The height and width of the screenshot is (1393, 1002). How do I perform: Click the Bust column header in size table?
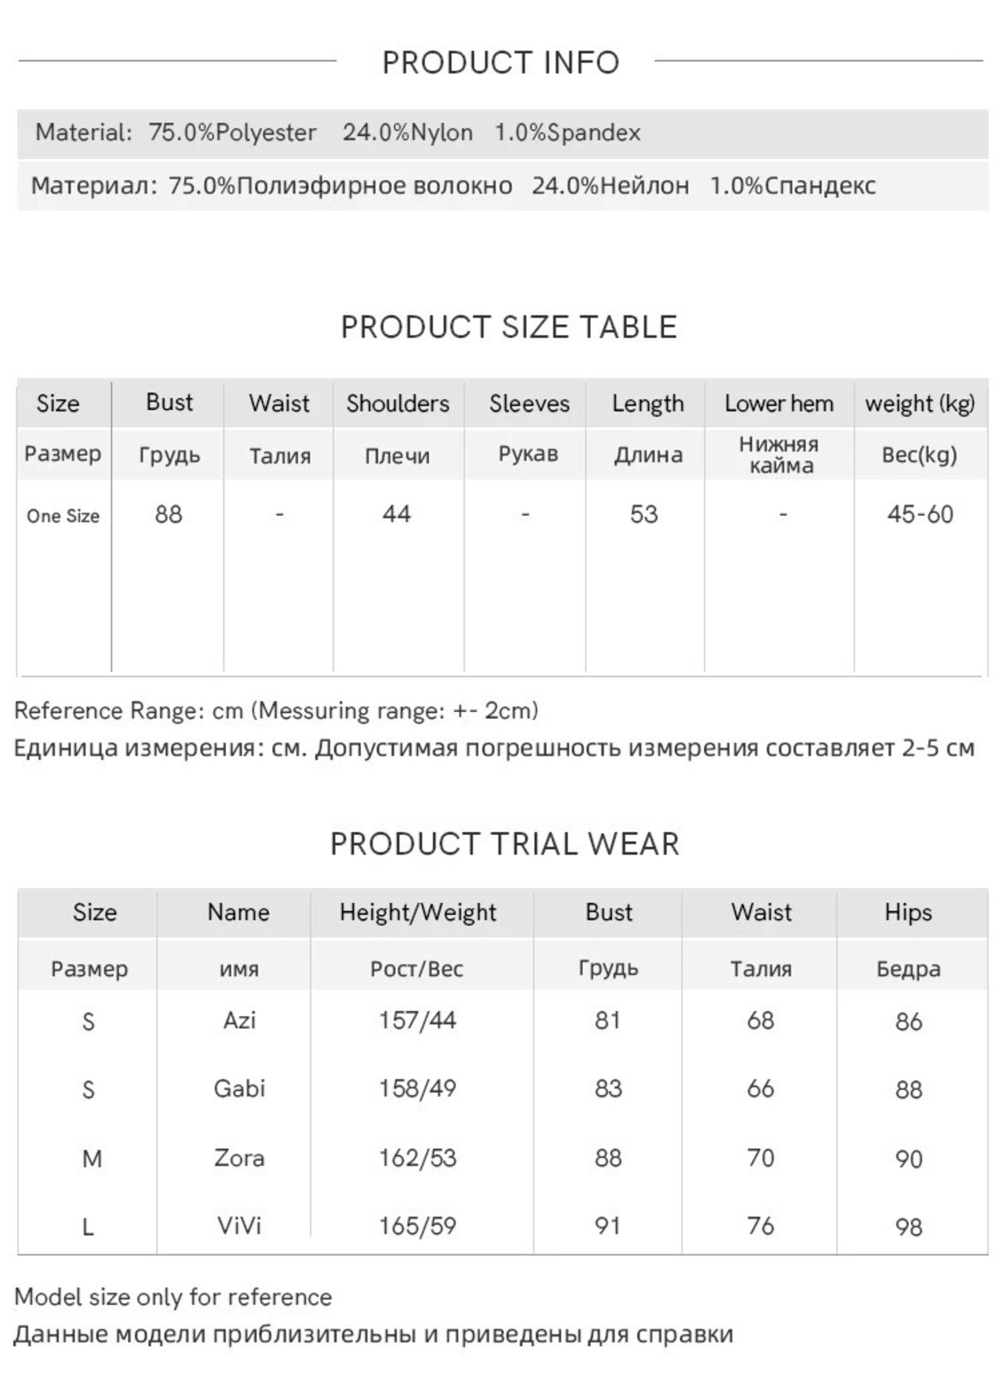point(169,402)
